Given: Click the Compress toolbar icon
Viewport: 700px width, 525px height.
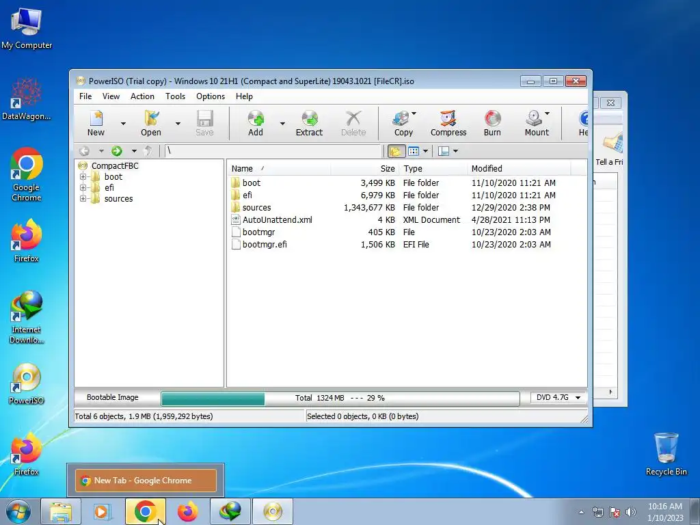Looking at the screenshot, I should (448, 123).
